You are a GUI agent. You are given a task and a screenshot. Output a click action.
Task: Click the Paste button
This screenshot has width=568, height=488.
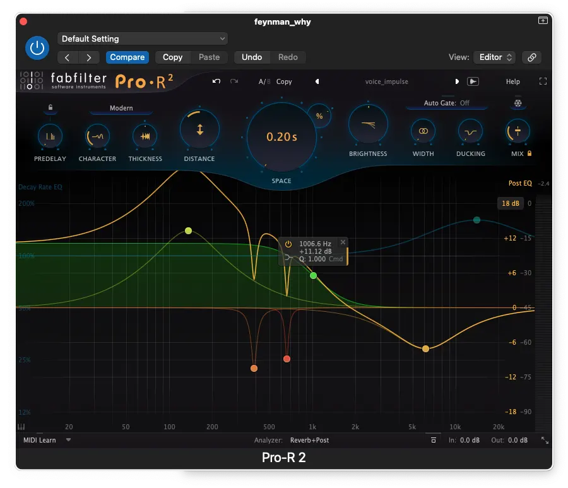pyautogui.click(x=209, y=57)
